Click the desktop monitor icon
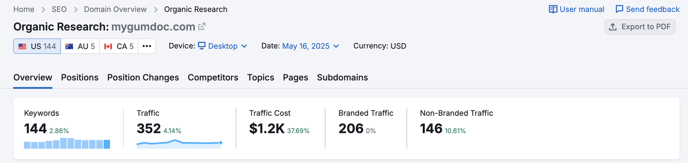 pos(202,46)
